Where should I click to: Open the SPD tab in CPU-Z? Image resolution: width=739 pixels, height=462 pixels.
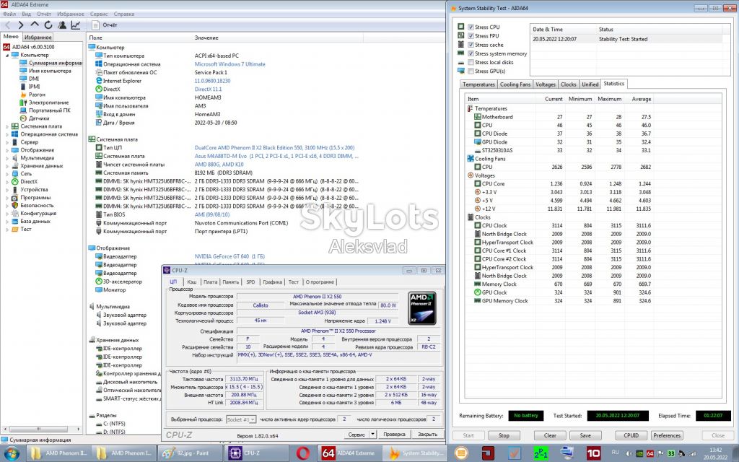(250, 282)
